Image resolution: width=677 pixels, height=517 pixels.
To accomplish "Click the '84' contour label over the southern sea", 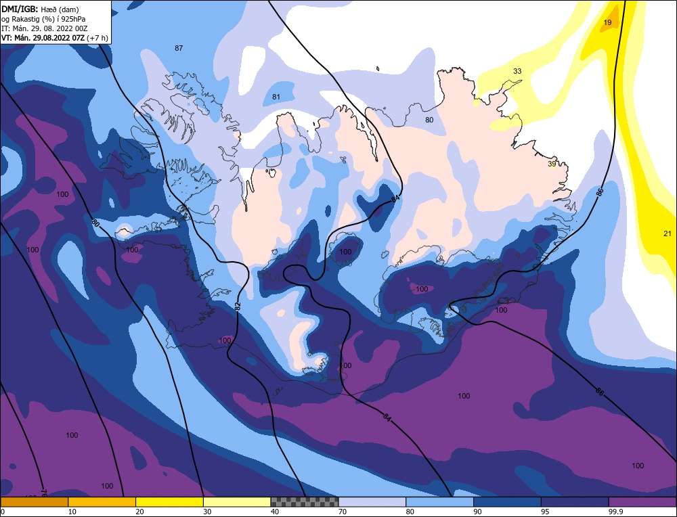I will point(387,417).
